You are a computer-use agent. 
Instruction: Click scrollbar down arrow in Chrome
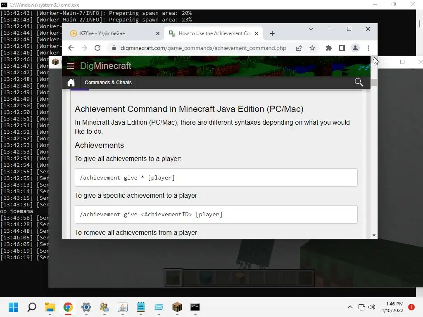point(374,235)
